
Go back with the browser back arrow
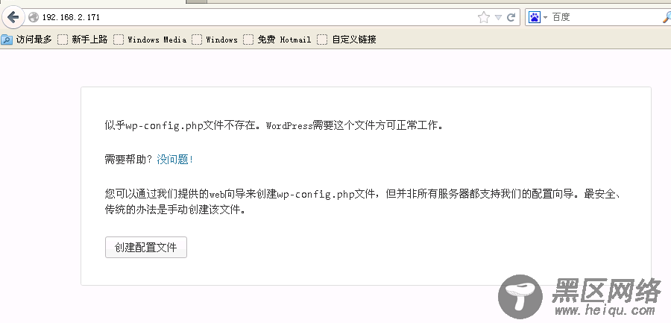click(13, 18)
